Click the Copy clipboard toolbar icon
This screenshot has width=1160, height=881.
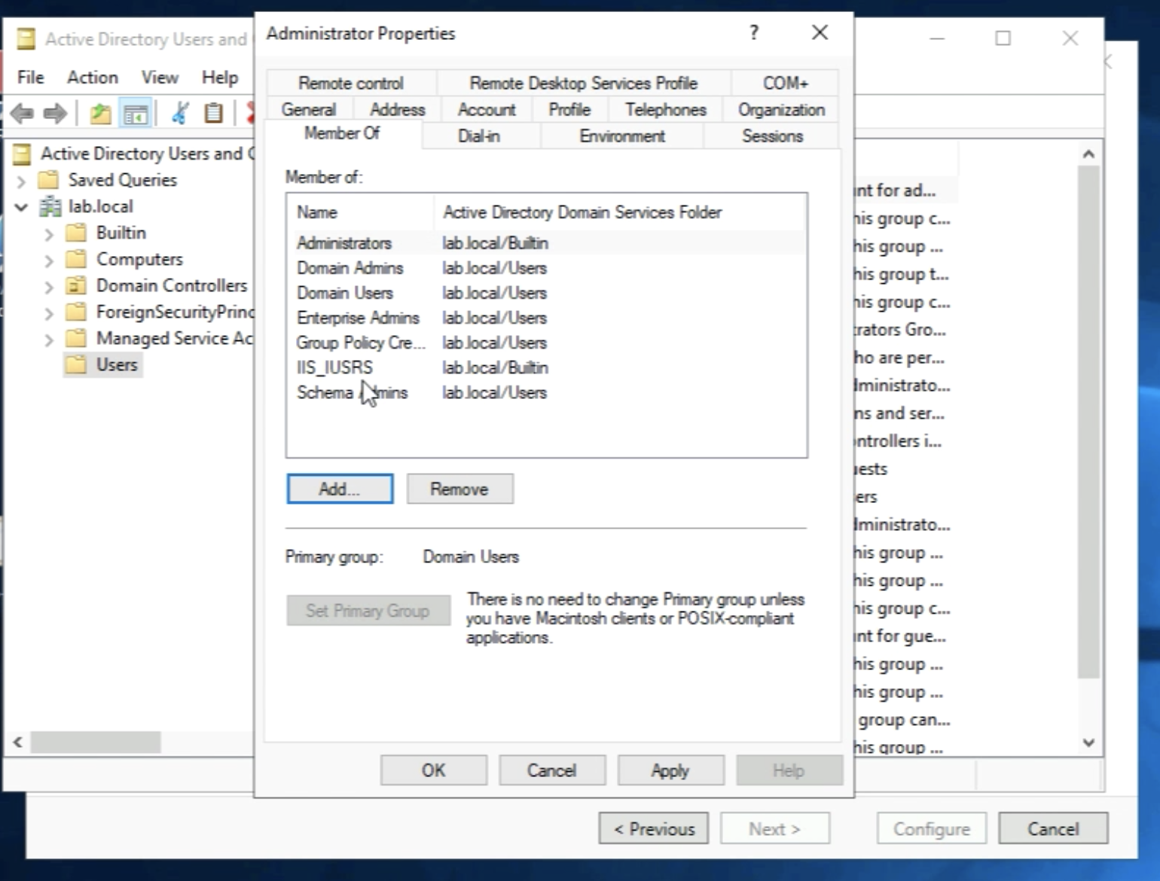click(x=214, y=114)
